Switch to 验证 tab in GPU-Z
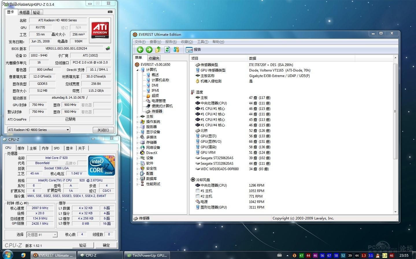The width and height of the screenshot is (416, 259). tap(37, 12)
